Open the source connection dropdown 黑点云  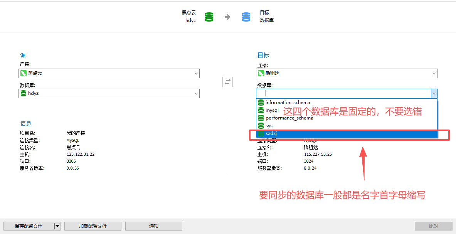tap(196, 73)
